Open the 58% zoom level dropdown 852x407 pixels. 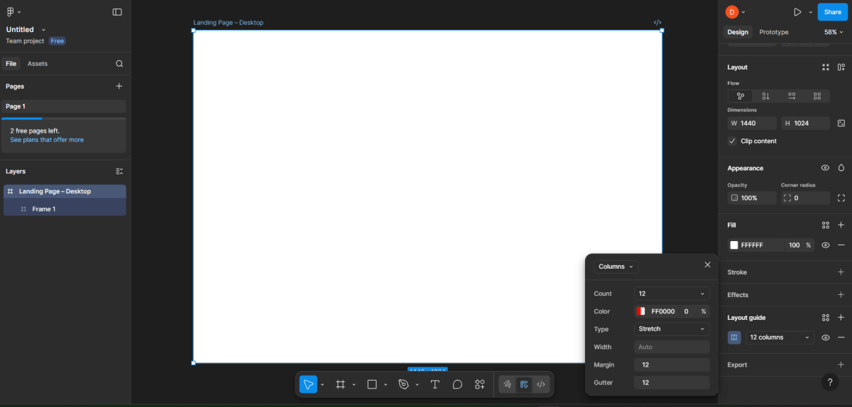click(x=833, y=32)
